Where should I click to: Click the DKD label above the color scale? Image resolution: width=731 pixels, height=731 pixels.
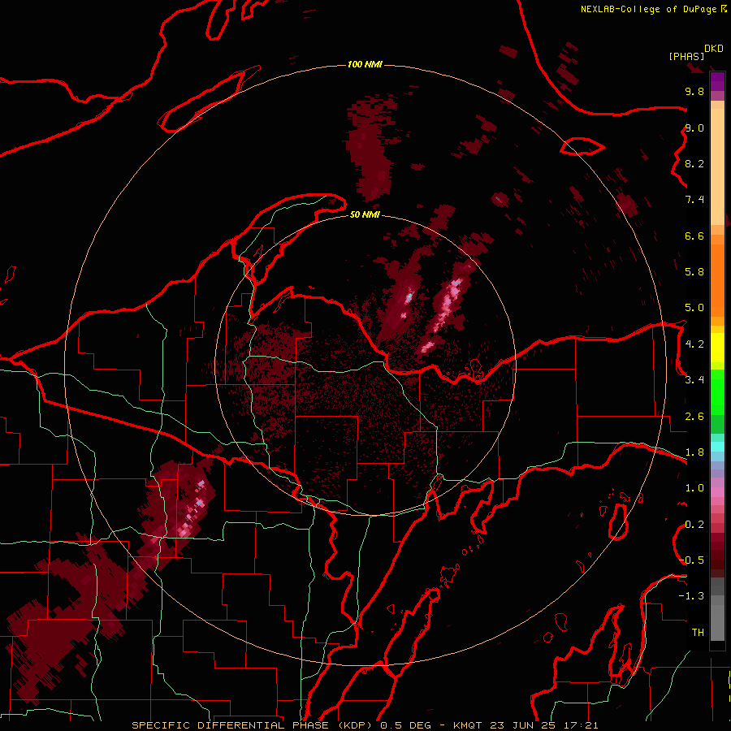[x=714, y=49]
